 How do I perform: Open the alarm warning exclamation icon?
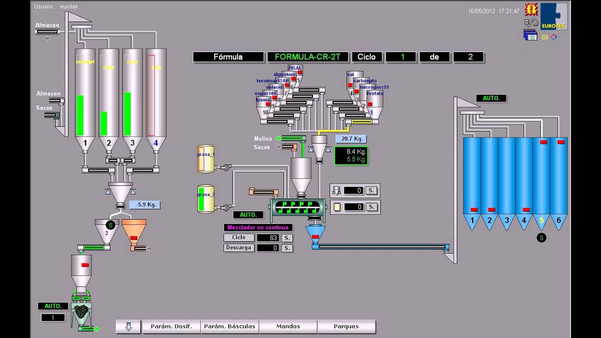click(x=531, y=9)
